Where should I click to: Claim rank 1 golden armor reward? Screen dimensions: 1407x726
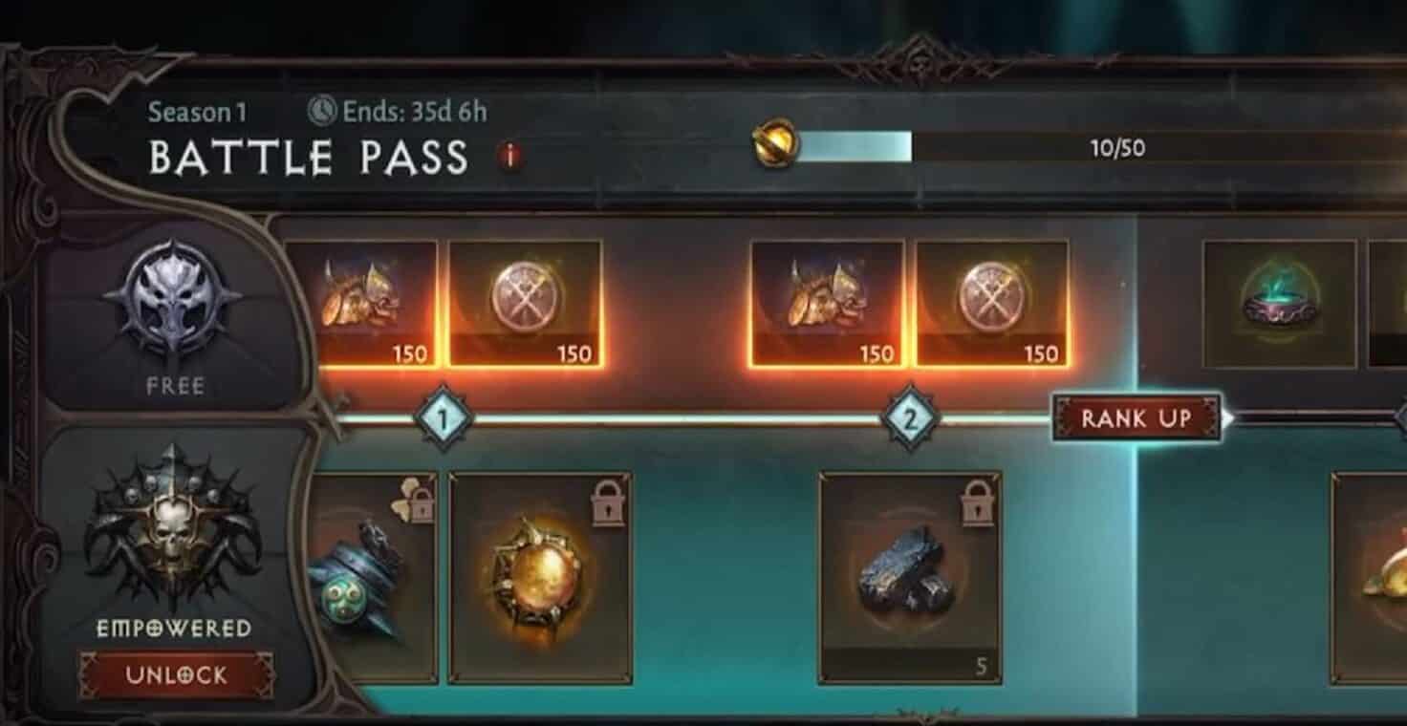360,304
